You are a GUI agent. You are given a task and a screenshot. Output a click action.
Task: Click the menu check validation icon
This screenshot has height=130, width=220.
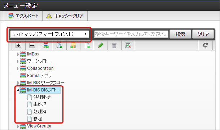pyautogui.click(x=128, y=45)
